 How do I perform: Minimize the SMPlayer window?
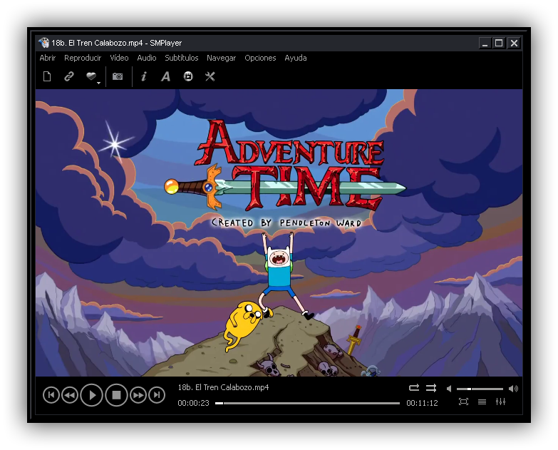tap(485, 43)
